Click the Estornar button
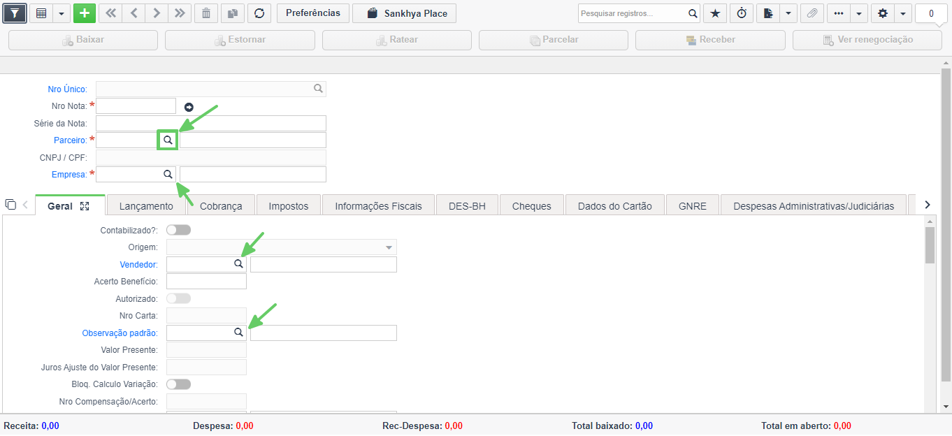952x436 pixels. point(240,40)
